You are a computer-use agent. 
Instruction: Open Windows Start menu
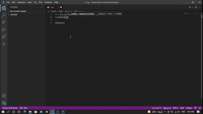coord(3,112)
